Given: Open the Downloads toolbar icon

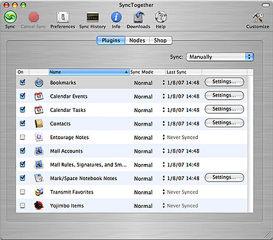Looking at the screenshot, I should [139, 17].
